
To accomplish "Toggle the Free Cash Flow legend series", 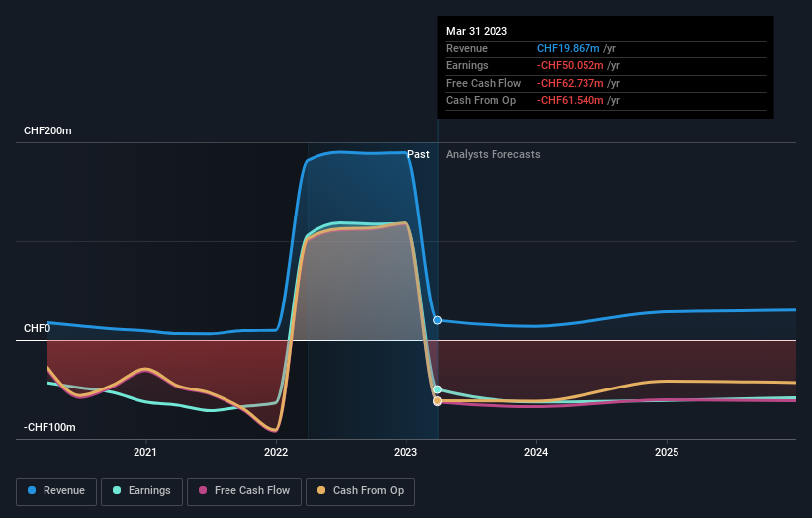I will click(x=244, y=491).
